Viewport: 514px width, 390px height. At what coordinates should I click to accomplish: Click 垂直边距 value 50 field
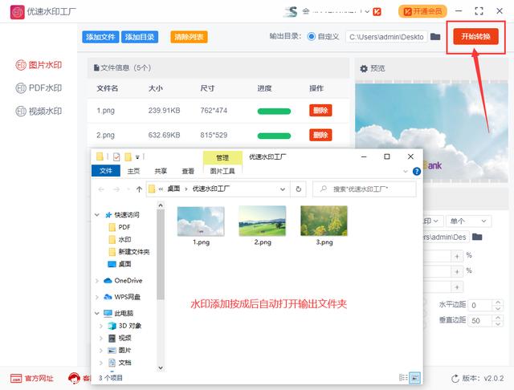480,320
